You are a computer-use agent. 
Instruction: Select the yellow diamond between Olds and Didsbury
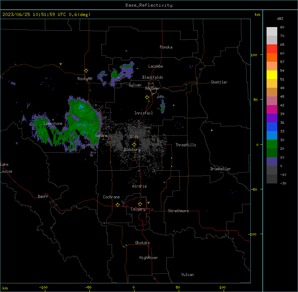tap(134, 145)
